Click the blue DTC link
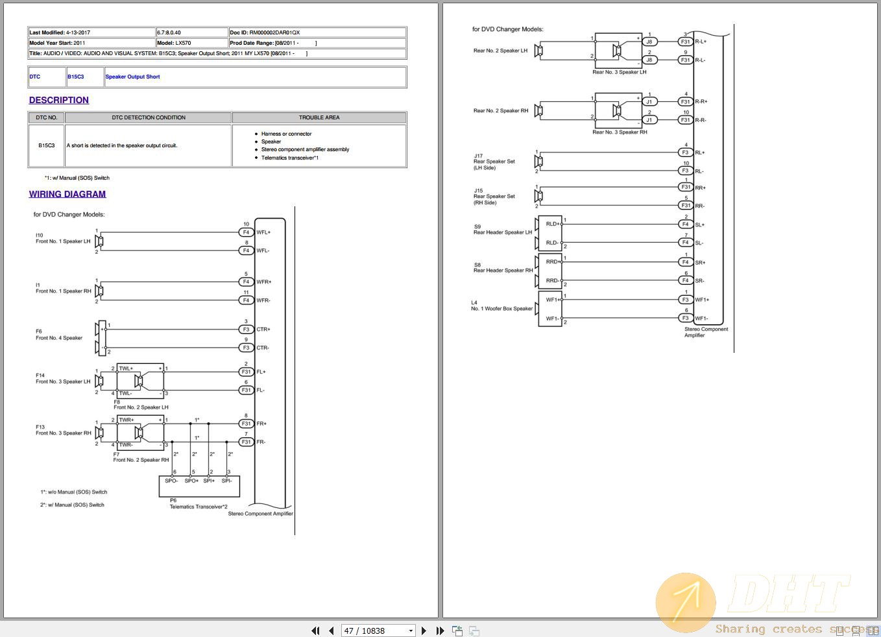The width and height of the screenshot is (881, 637). (x=35, y=77)
